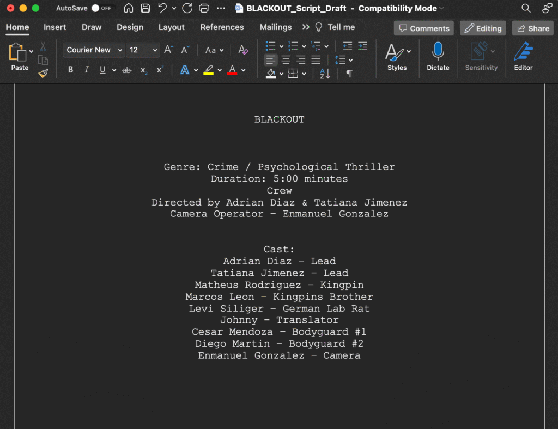
Task: Toggle paragraph marks with the pilcrow button
Action: (349, 74)
